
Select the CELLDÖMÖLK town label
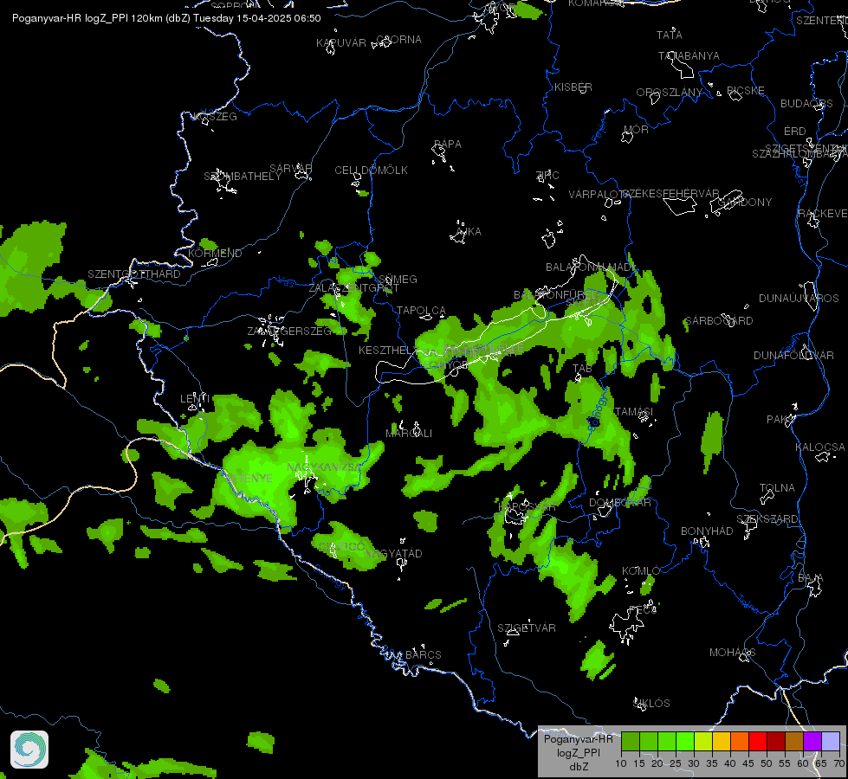click(x=371, y=171)
